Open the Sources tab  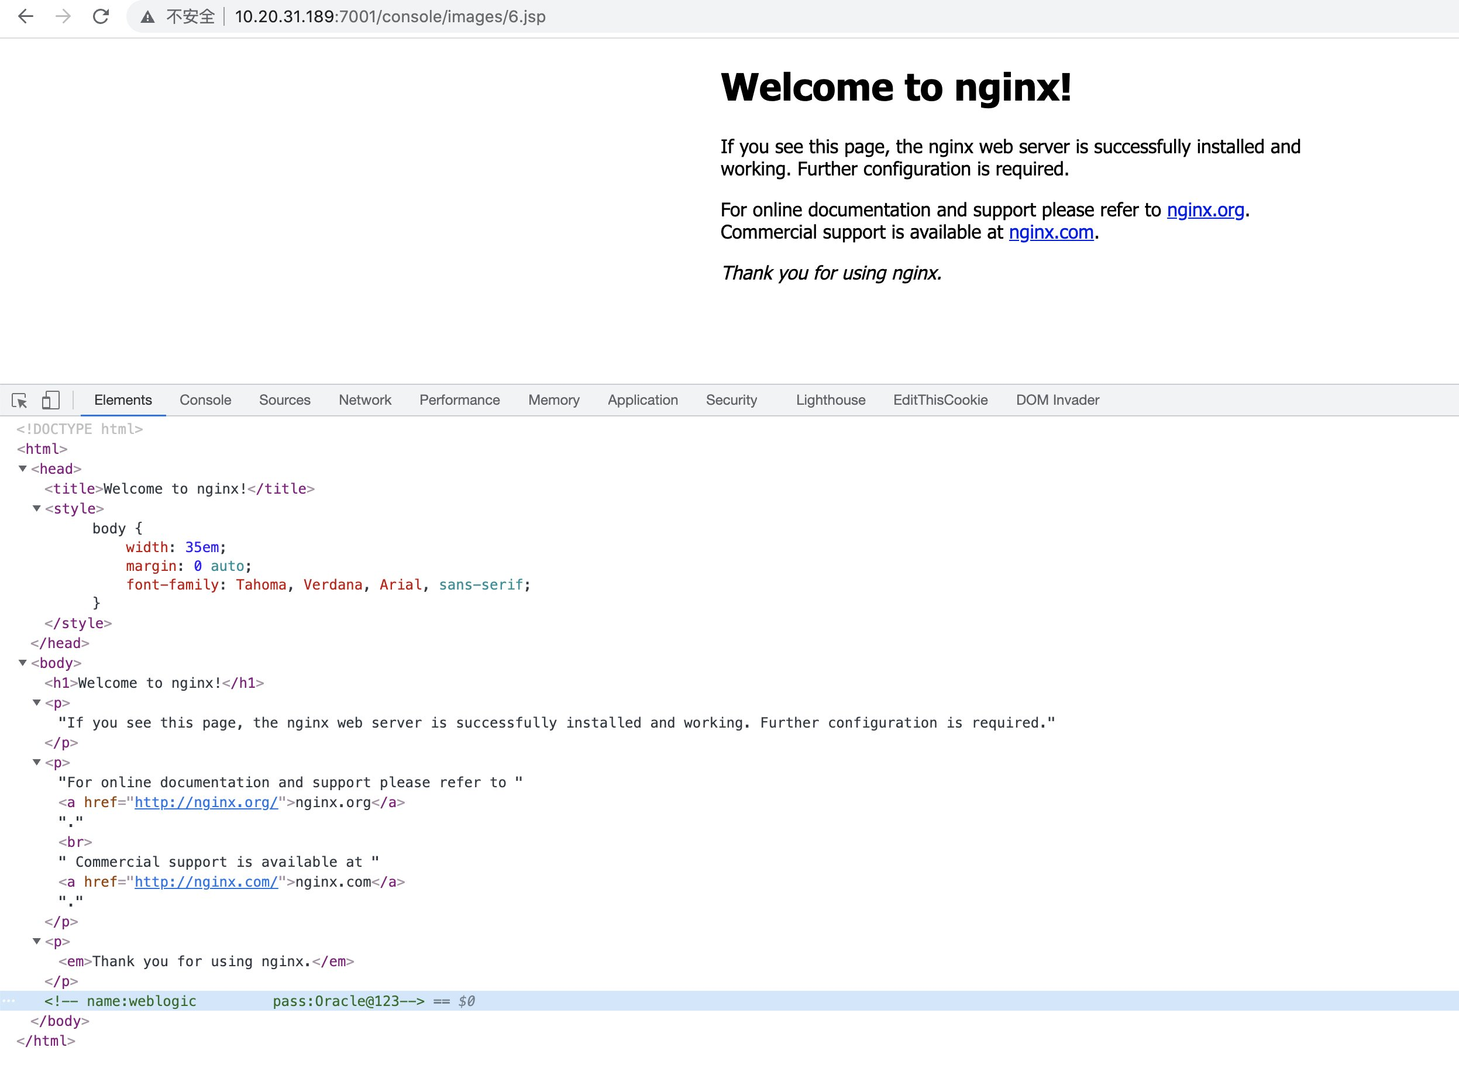[x=284, y=400]
